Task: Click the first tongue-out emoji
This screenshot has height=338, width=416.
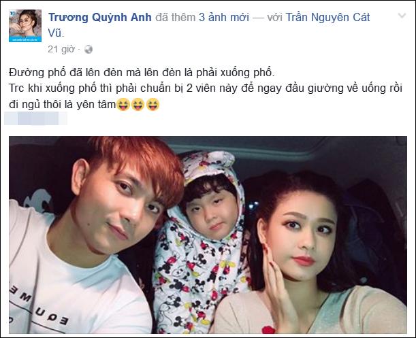Action: pos(123,105)
